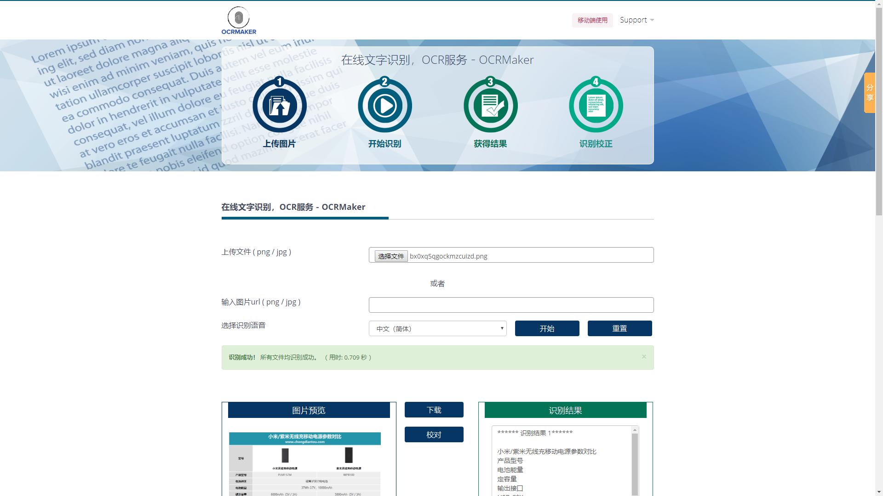Dismiss the recognition success alert
The height and width of the screenshot is (496, 883).
click(x=644, y=356)
